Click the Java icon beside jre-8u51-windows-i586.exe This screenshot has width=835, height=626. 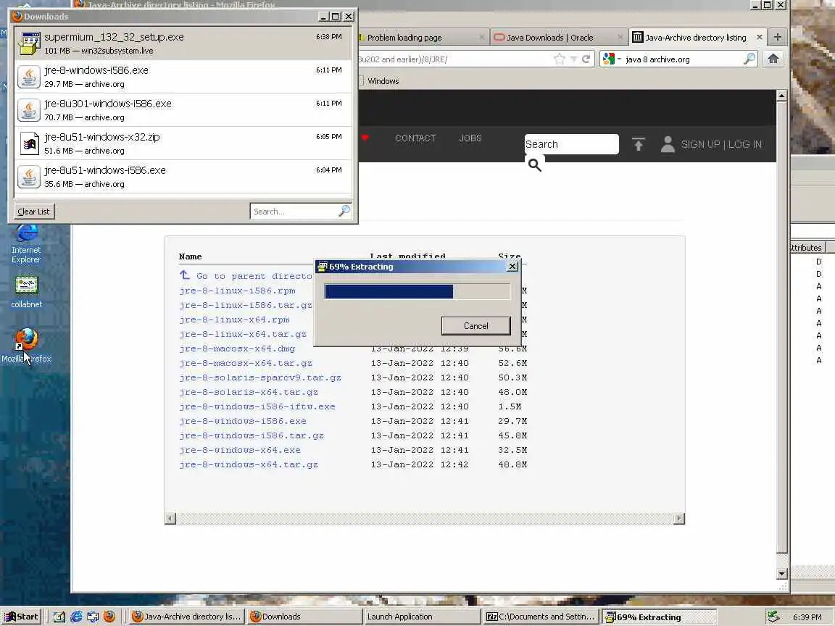pos(29,177)
